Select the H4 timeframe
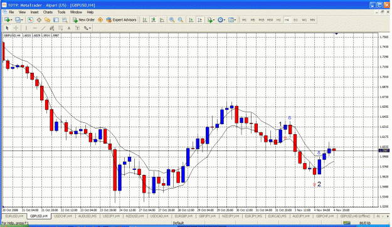 pos(287,19)
